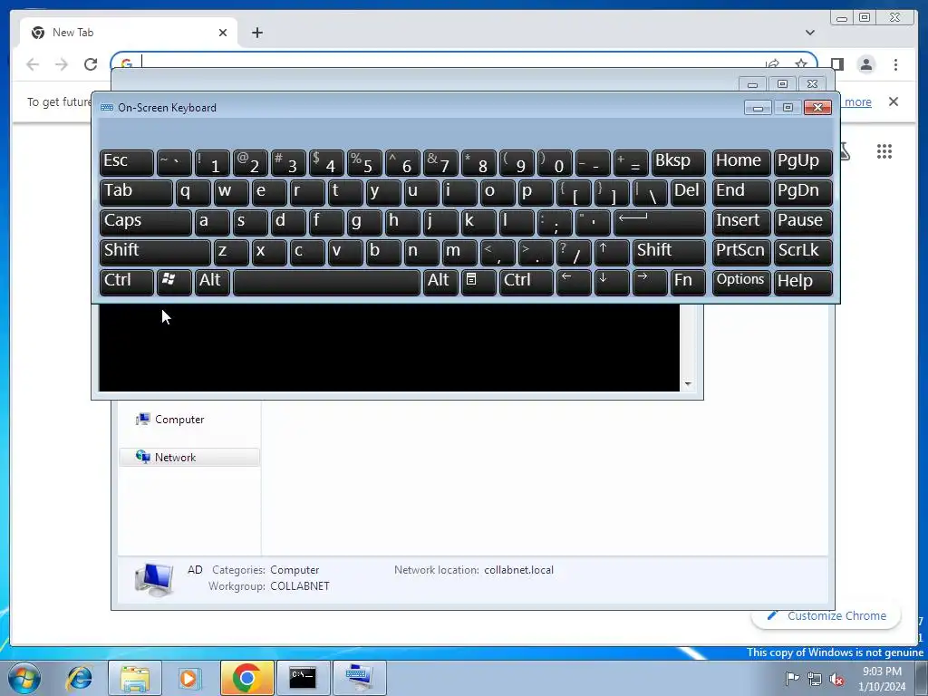This screenshot has height=696, width=928.
Task: Open the Google apps grid
Action: pos(884,151)
